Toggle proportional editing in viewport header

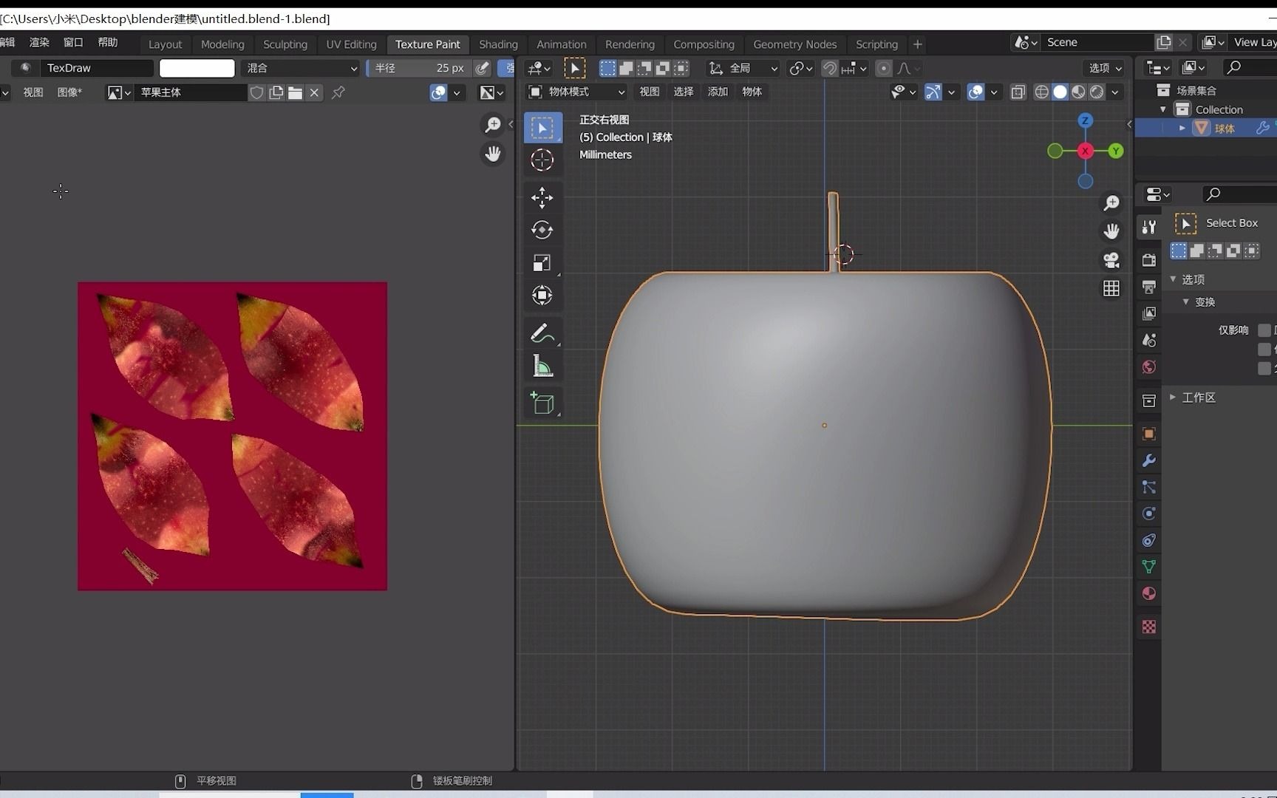point(883,69)
